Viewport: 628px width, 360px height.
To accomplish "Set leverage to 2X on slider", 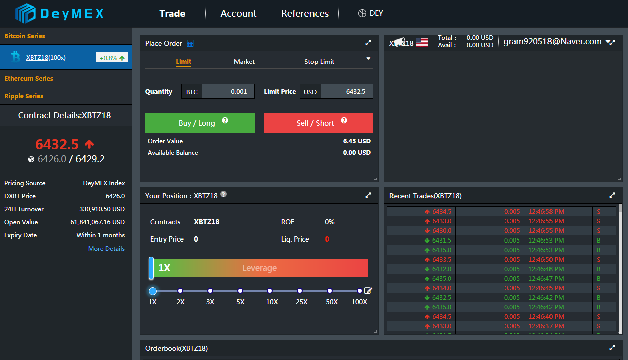I will click(x=180, y=291).
